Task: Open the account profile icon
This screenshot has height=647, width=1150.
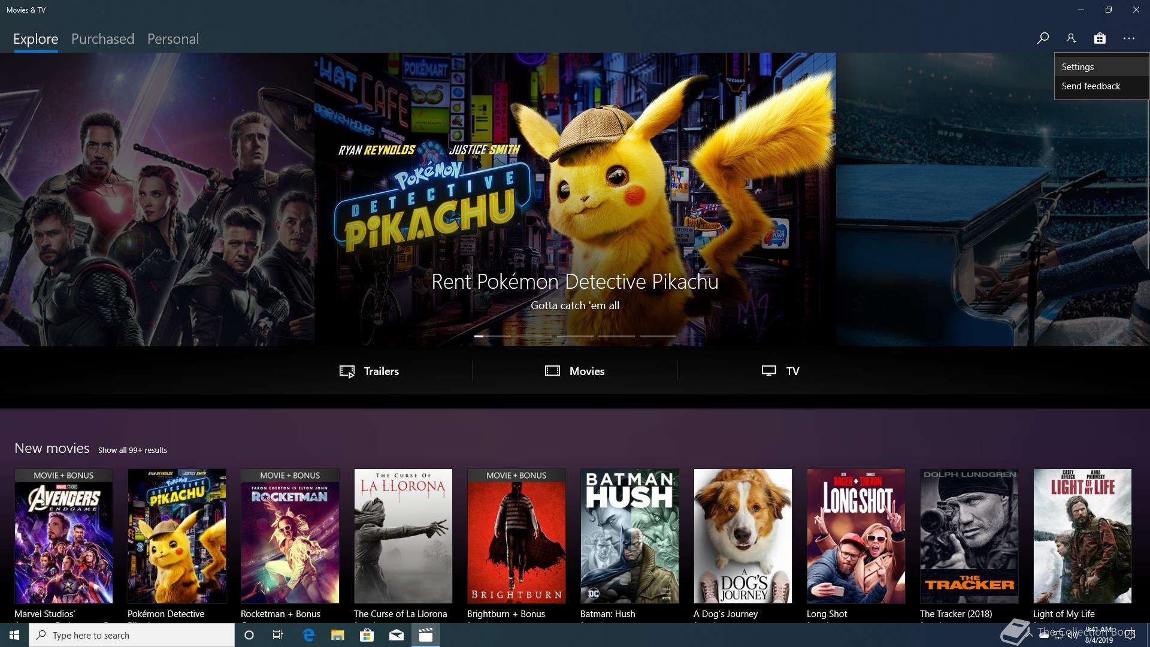Action: (x=1071, y=38)
